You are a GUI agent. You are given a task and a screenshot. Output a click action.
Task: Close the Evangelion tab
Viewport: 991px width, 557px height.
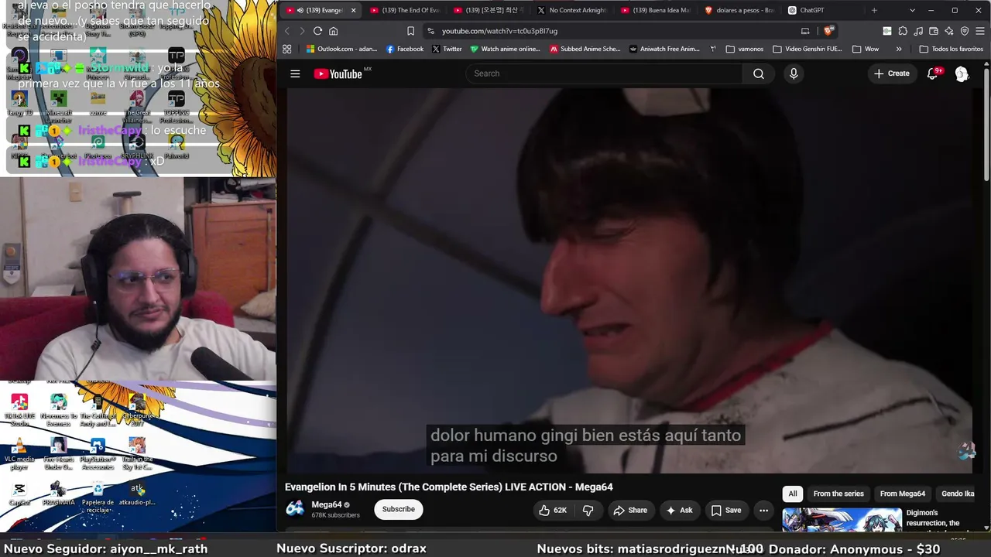click(353, 10)
